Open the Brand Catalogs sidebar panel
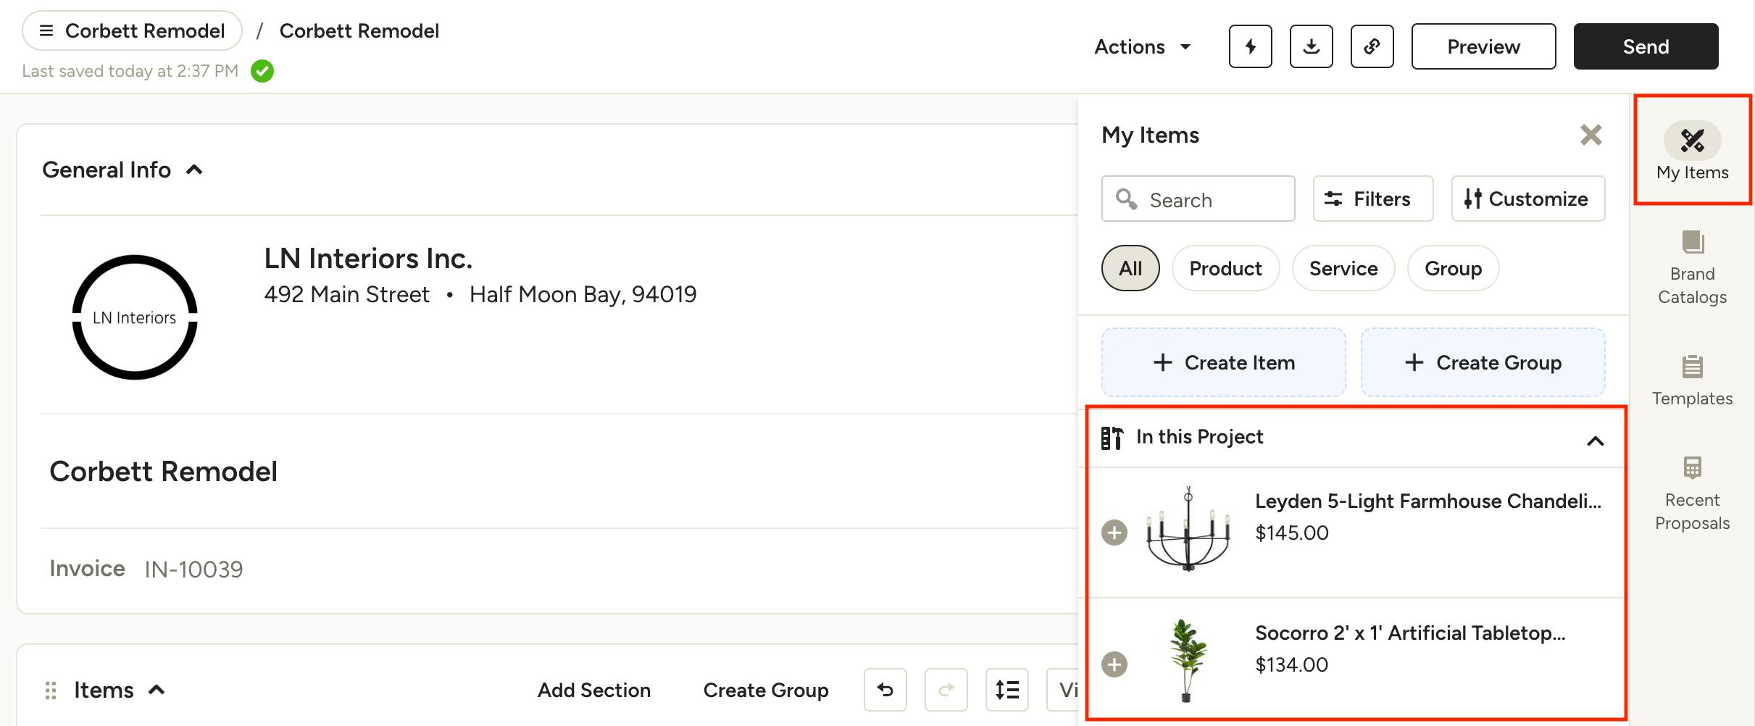Screen dimensions: 1755x726 point(1692,267)
